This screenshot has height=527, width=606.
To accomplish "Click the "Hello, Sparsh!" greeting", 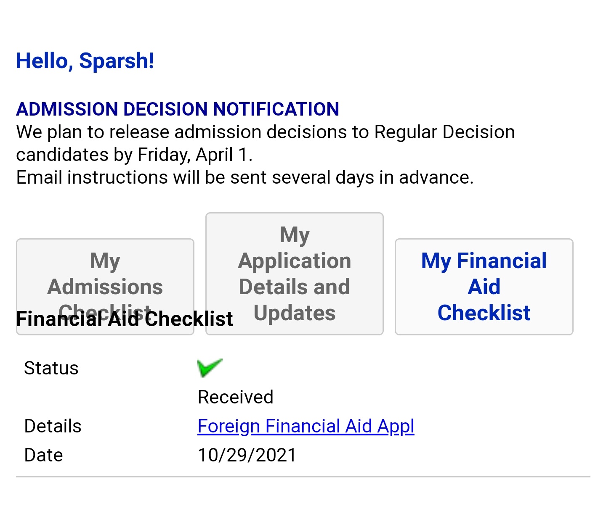I will pos(85,61).
